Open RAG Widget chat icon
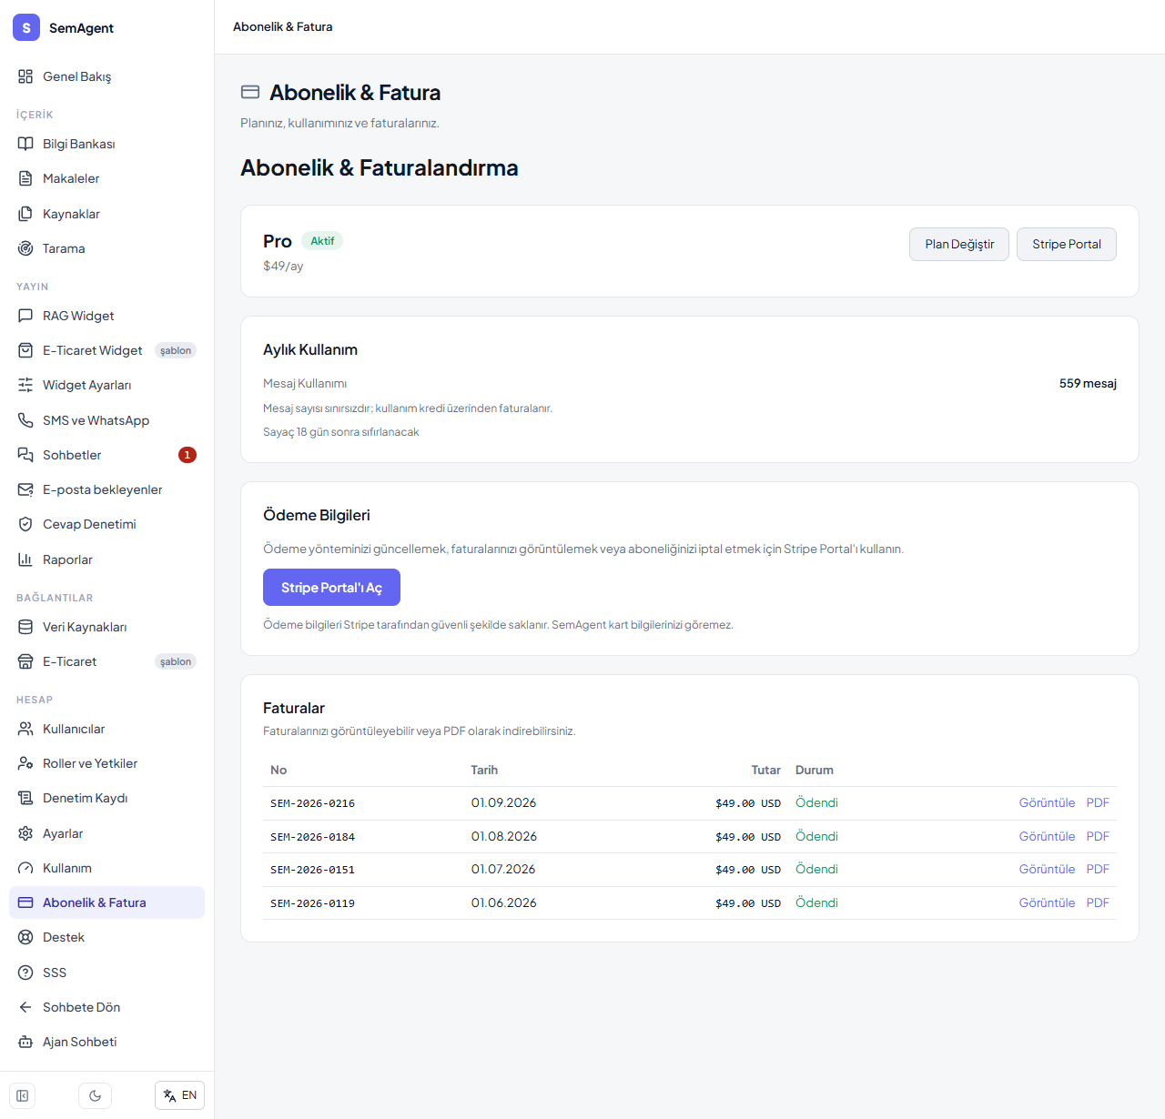Viewport: 1165px width, 1119px height. [x=25, y=316]
